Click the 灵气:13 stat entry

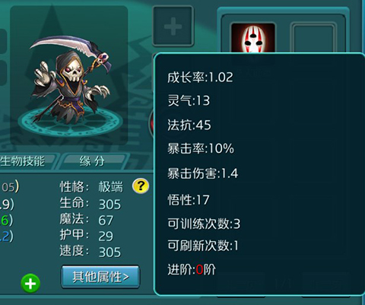tap(189, 100)
